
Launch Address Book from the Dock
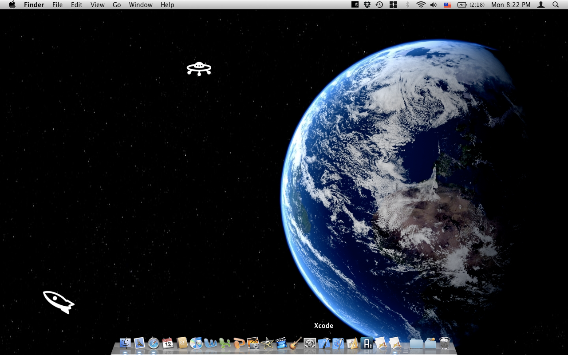[x=182, y=343]
